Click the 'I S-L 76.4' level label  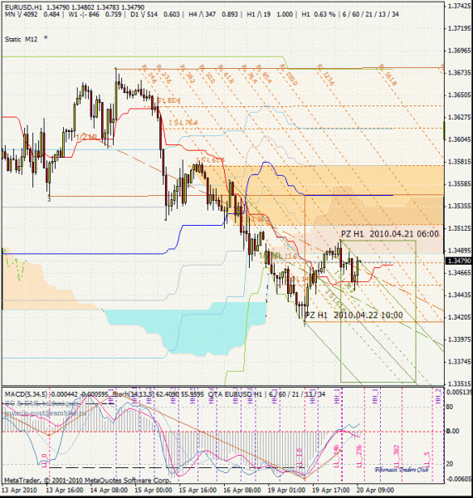[x=183, y=123]
